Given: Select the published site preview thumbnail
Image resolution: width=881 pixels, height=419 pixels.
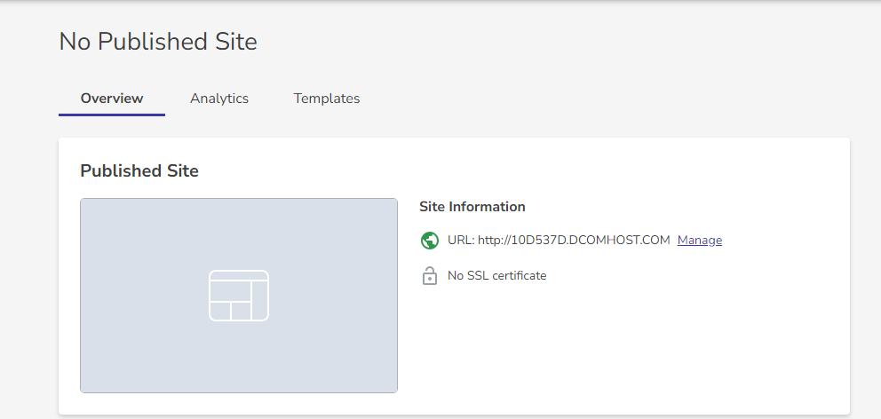Looking at the screenshot, I should tap(239, 296).
